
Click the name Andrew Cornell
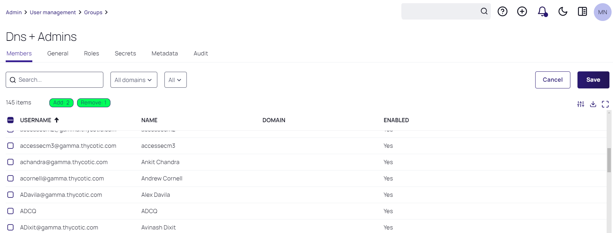tap(162, 178)
